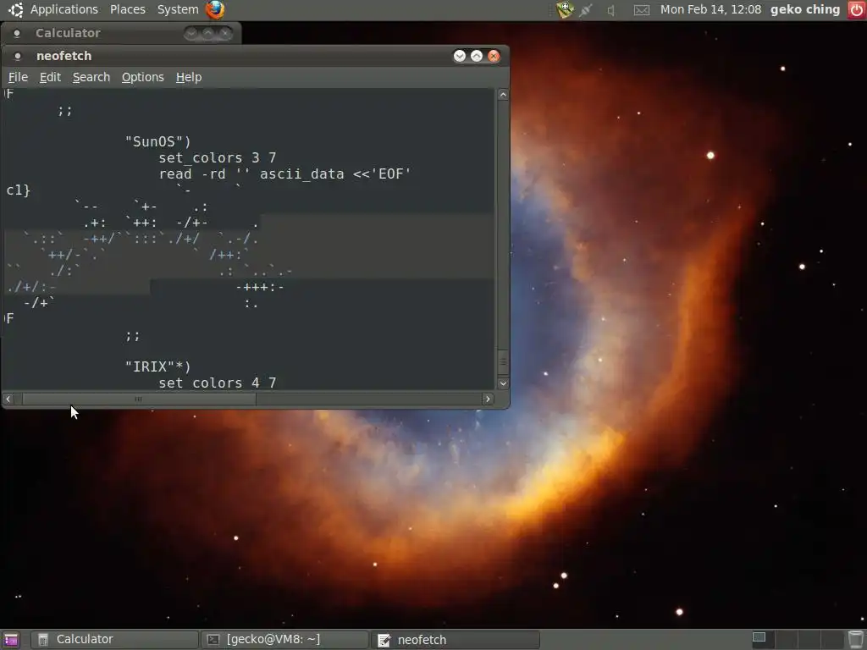Open the Calculator window menu dot
Image resolution: width=867 pixels, height=650 pixels.
point(17,33)
